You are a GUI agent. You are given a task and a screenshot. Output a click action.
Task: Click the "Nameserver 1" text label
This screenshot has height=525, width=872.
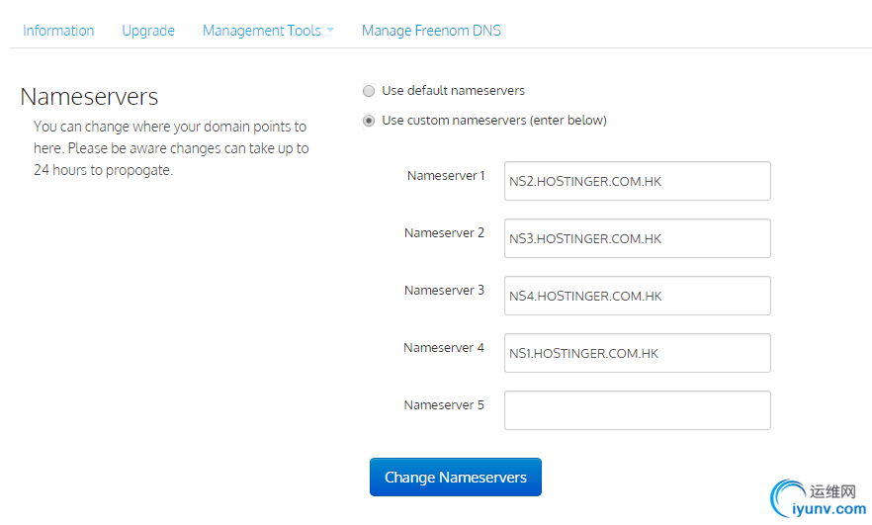[x=446, y=176]
